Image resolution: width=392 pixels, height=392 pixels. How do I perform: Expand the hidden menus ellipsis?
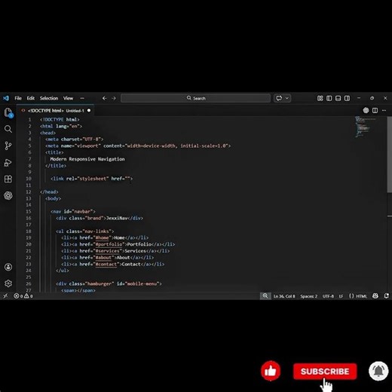point(82,98)
